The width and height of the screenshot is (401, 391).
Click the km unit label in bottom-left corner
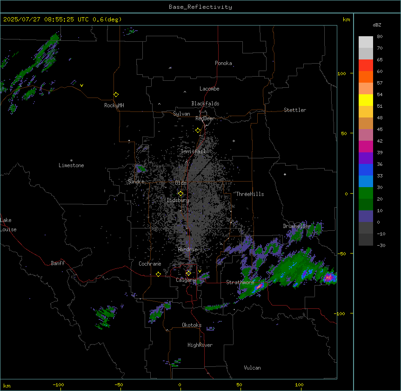pos(7,385)
